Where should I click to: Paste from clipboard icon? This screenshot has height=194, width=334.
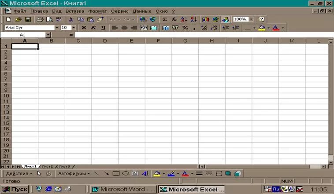90,19
